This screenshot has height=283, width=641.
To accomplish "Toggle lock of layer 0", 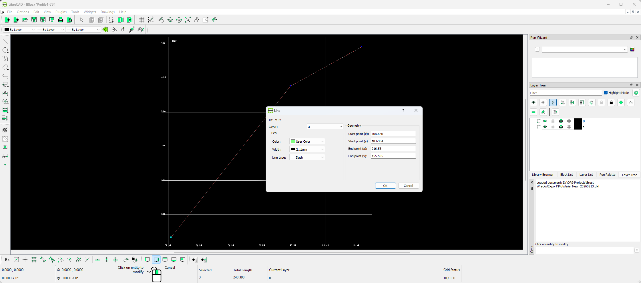I will click(x=553, y=121).
